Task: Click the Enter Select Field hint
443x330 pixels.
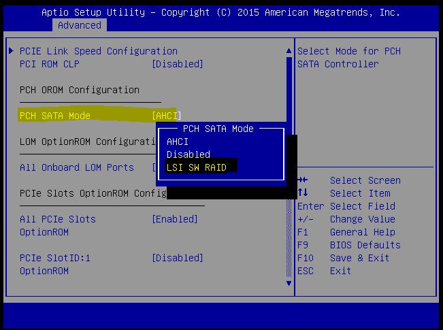Action: point(346,206)
